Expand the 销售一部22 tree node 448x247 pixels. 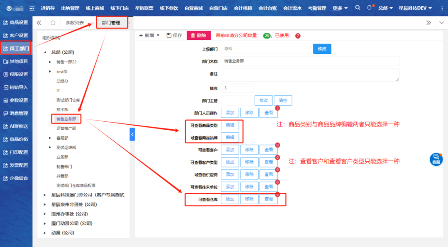point(50,62)
